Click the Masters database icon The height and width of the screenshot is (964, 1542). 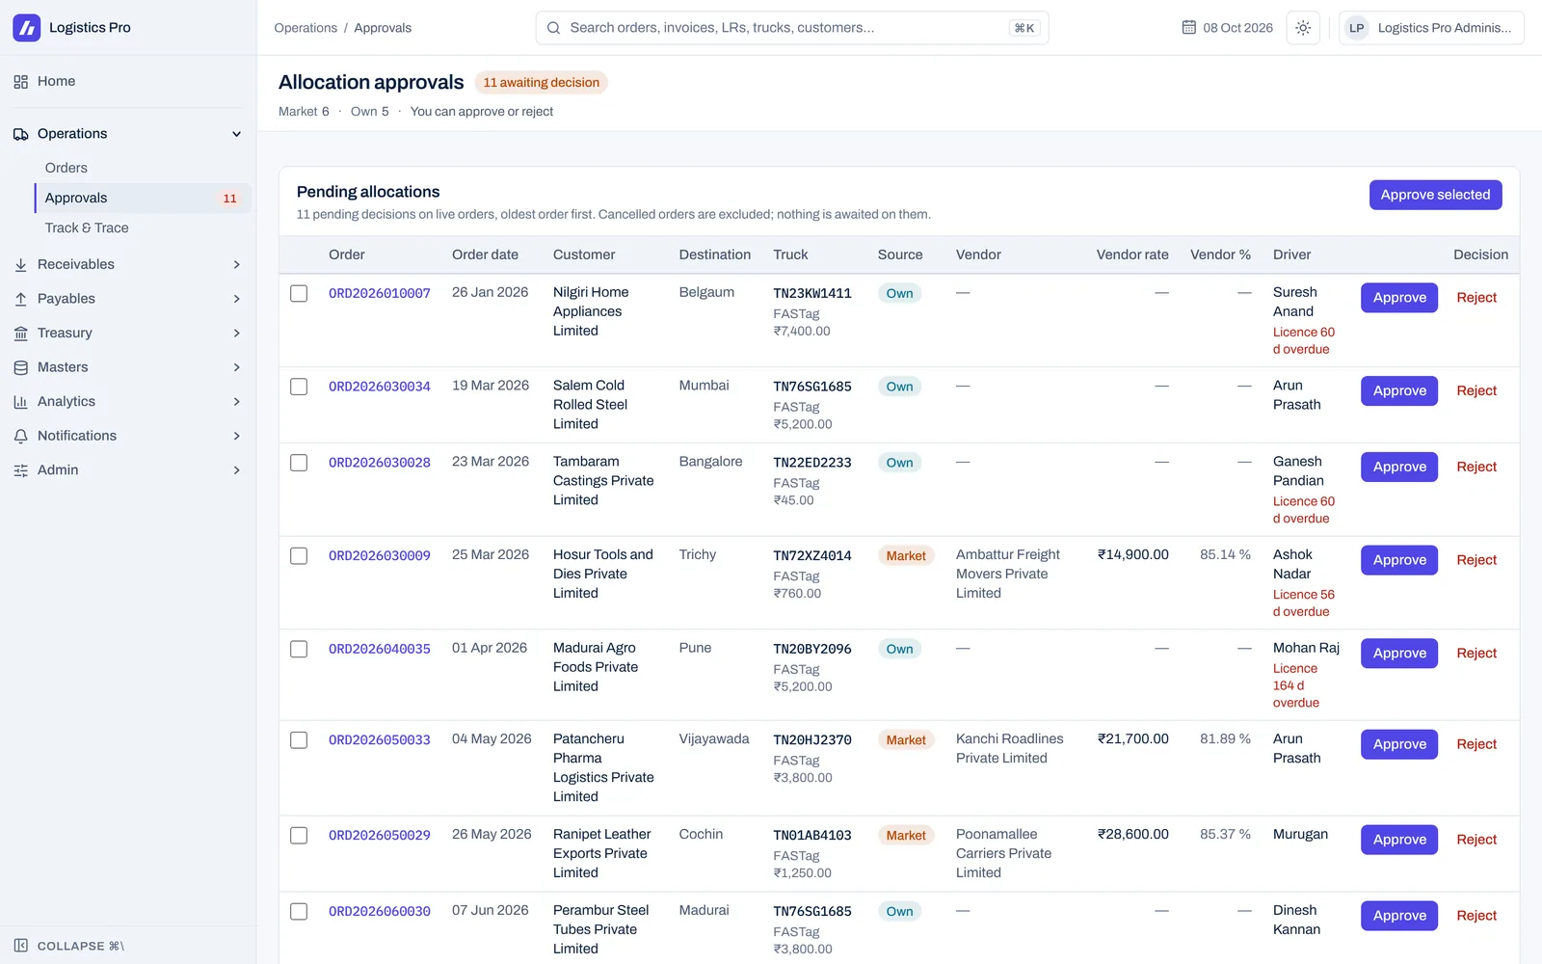pyautogui.click(x=20, y=367)
